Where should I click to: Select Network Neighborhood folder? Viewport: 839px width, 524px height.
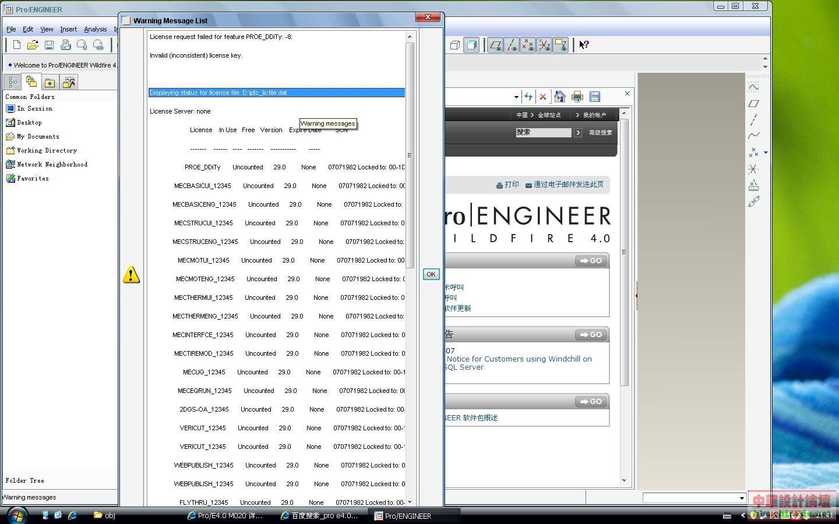click(x=47, y=164)
